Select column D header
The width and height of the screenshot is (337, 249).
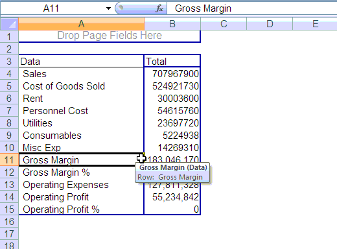pyautogui.click(x=270, y=24)
